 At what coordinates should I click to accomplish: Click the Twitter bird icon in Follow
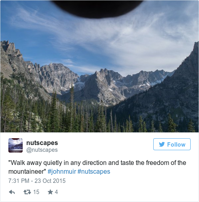[162, 144]
